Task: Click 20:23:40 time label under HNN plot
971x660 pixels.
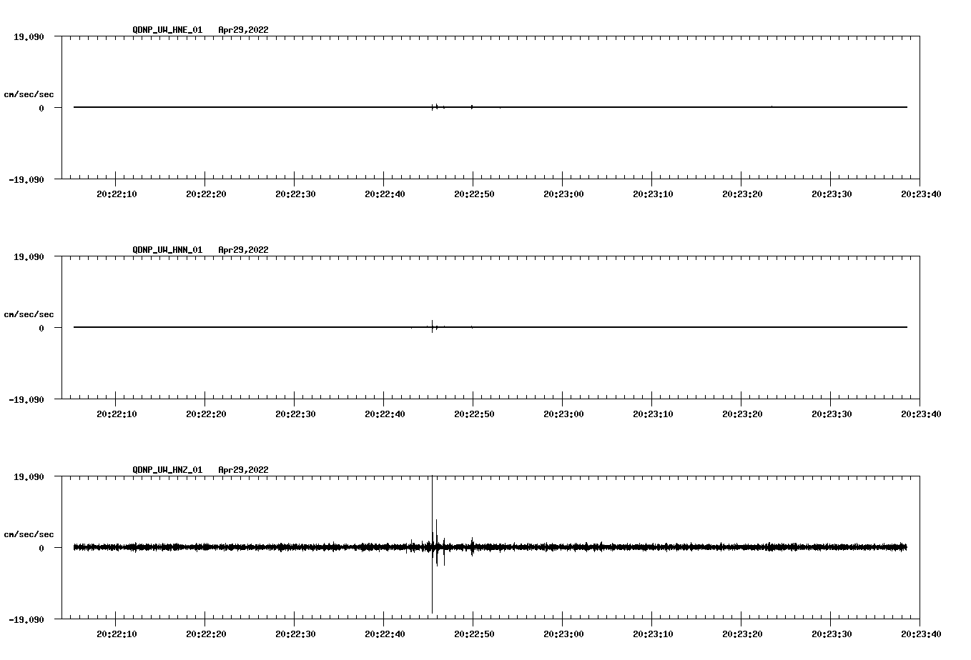Action: 921,414
